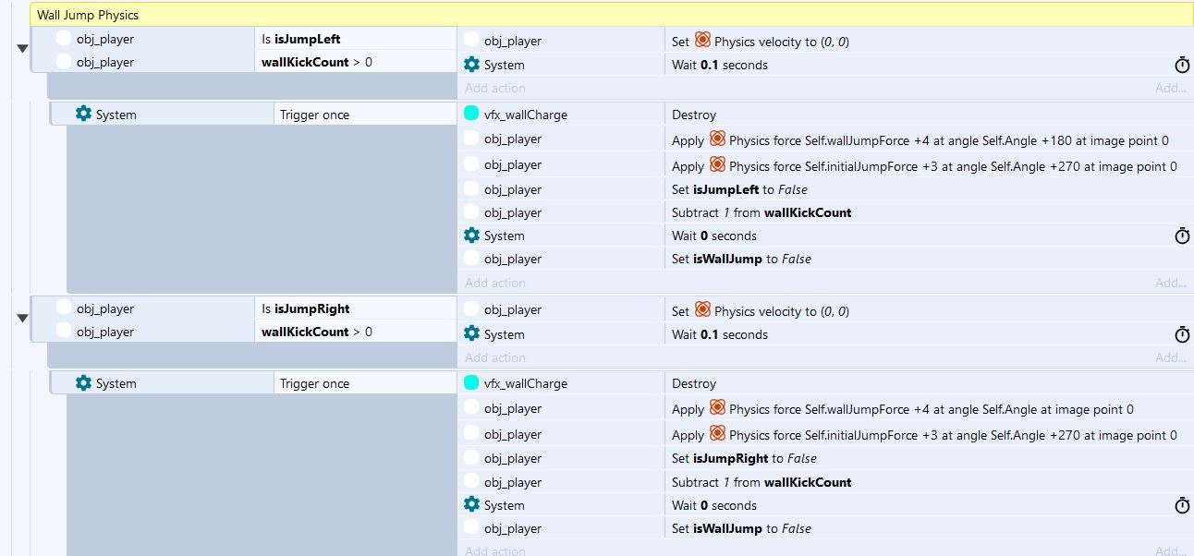The height and width of the screenshot is (556, 1194).
Task: Select wallKickCount > 0 condition under isJumpRight
Action: [317, 332]
